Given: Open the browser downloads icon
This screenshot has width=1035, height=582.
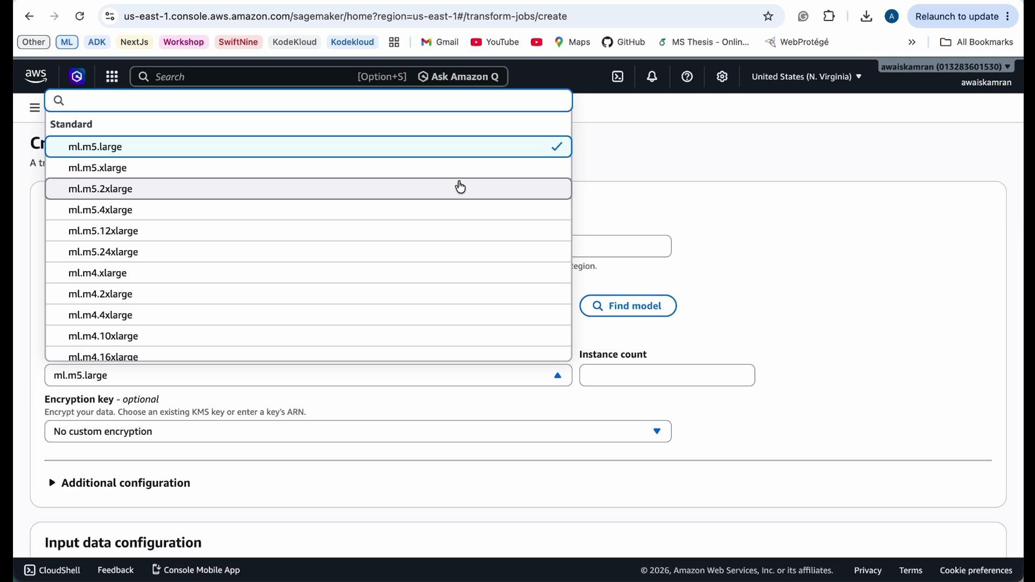Looking at the screenshot, I should pos(866,17).
